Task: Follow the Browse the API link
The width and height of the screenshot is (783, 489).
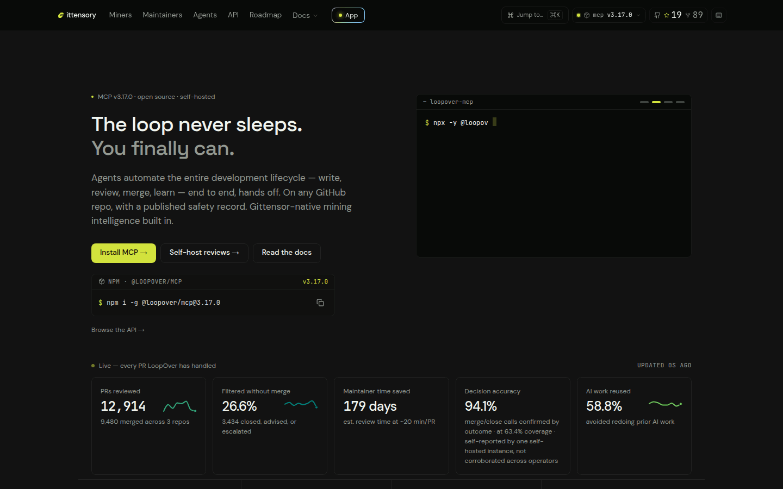Action: 118,330
